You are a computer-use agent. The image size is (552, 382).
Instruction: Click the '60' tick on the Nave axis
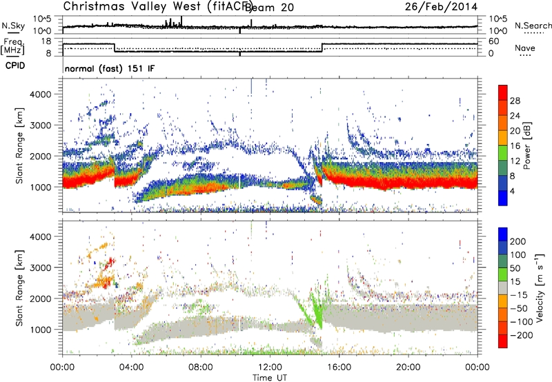494,41
